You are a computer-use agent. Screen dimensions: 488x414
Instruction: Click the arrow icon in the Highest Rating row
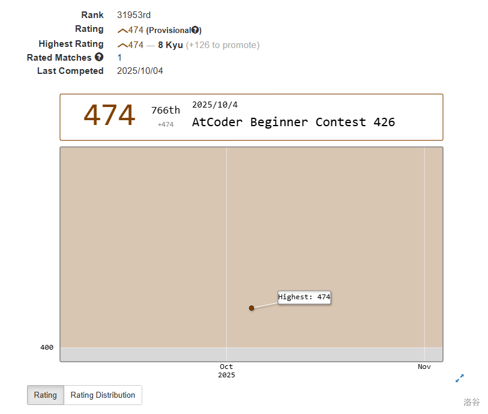pyautogui.click(x=122, y=45)
